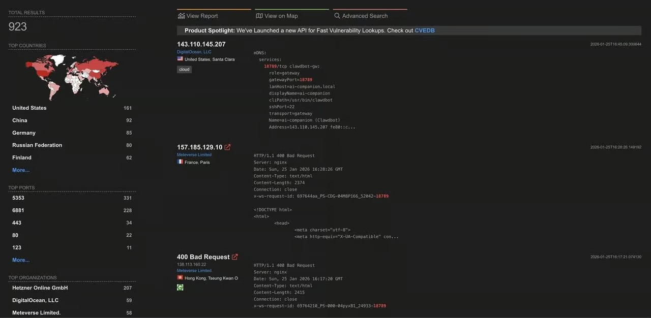Select the cloud tag on first result

(184, 70)
